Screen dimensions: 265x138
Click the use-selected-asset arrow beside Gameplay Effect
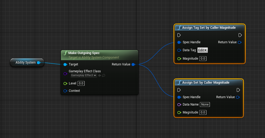(x=100, y=75)
